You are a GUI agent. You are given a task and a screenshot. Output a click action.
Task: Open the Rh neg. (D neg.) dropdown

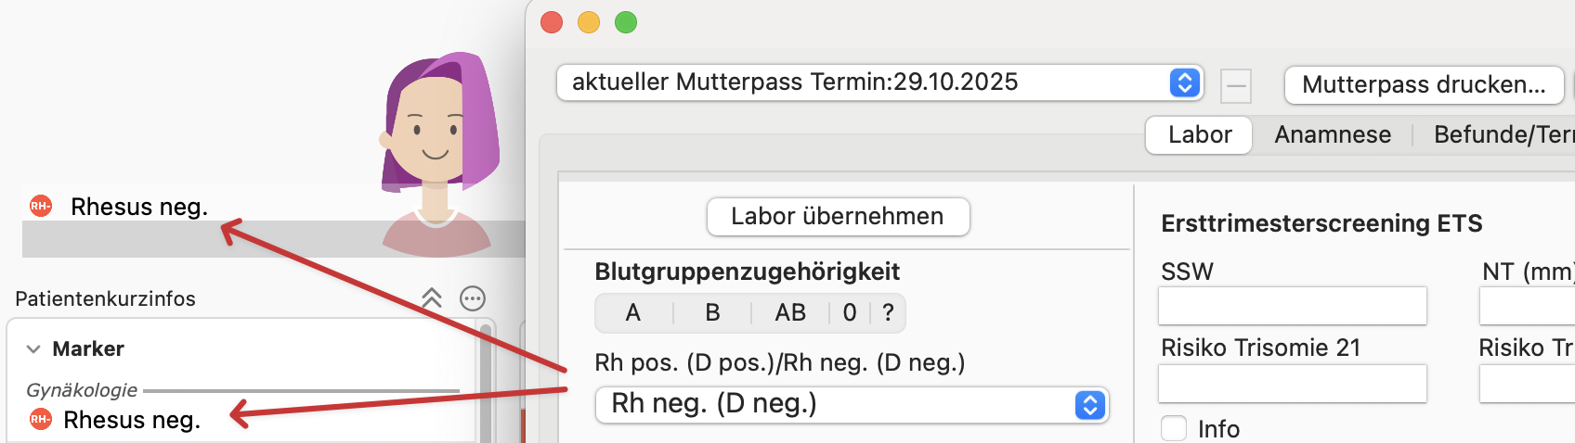852,404
